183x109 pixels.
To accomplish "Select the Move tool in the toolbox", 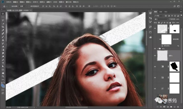I will (x=3, y=14).
